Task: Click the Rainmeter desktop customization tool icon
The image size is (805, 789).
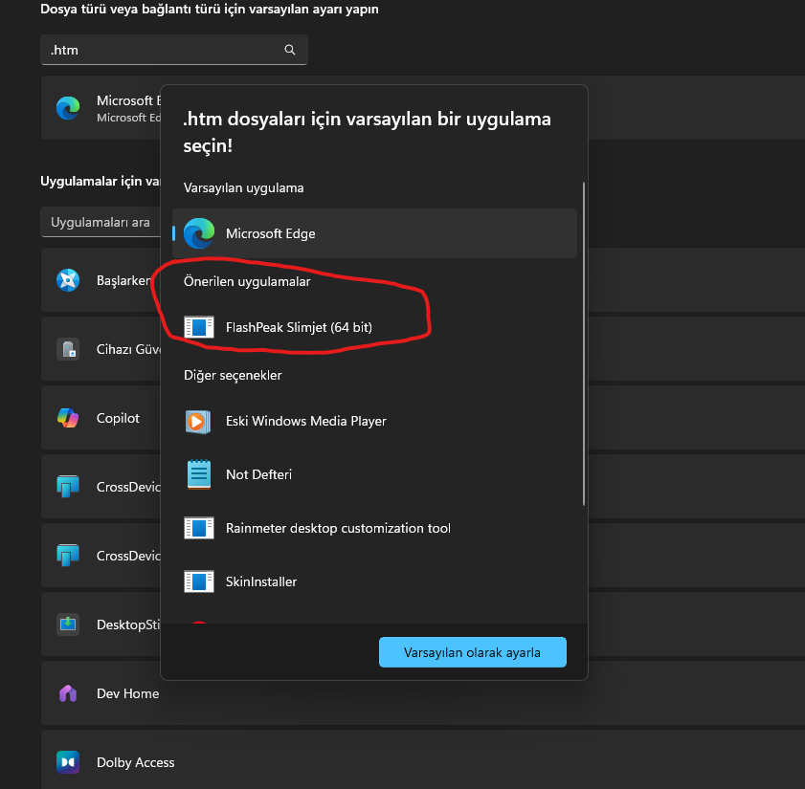Action: point(199,528)
